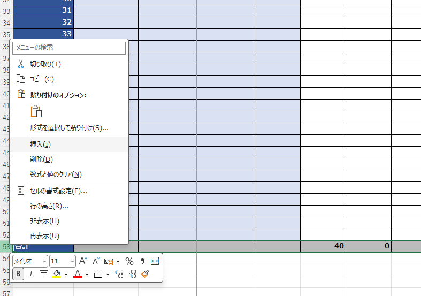Increase font size in mini toolbar

coord(83,261)
